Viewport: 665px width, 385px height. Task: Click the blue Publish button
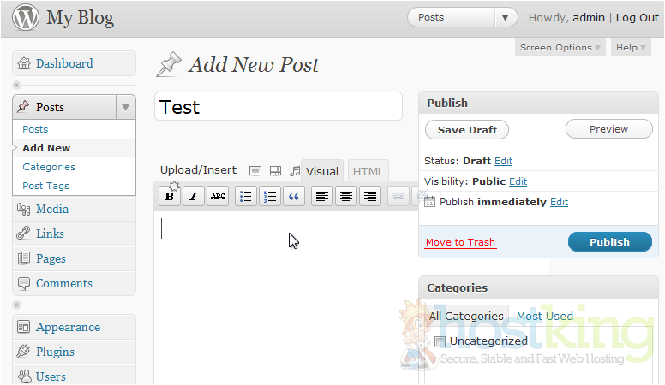pyautogui.click(x=609, y=242)
